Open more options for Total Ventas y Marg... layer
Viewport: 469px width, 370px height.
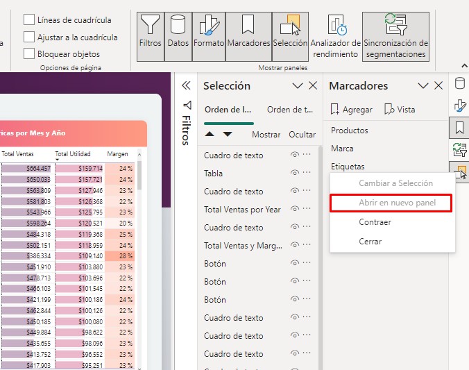[x=307, y=244]
